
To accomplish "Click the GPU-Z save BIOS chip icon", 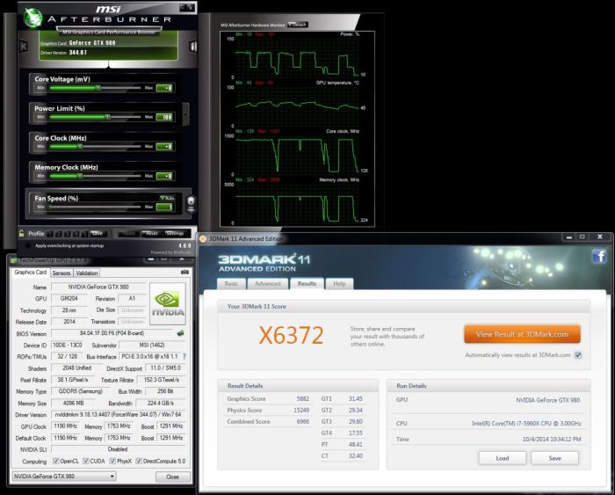I will [180, 333].
